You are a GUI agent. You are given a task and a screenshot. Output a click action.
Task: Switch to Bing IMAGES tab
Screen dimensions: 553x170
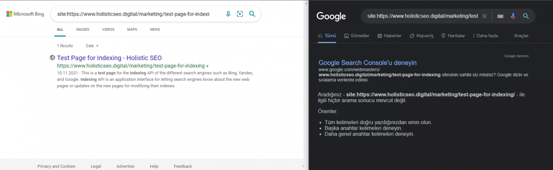tap(82, 29)
